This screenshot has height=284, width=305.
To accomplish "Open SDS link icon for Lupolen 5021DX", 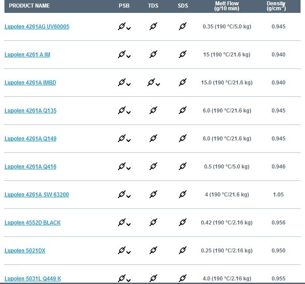I will 183,250.
